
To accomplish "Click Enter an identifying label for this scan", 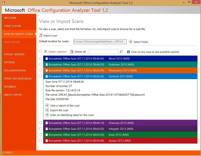I will pos(72,115).
